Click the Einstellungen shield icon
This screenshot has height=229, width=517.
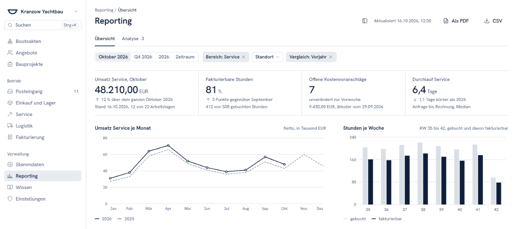[x=10, y=199]
